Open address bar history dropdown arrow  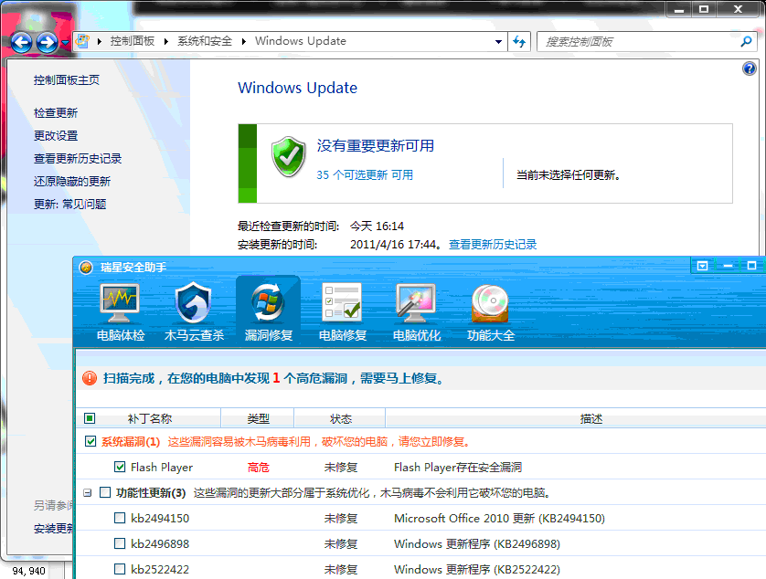tap(498, 42)
